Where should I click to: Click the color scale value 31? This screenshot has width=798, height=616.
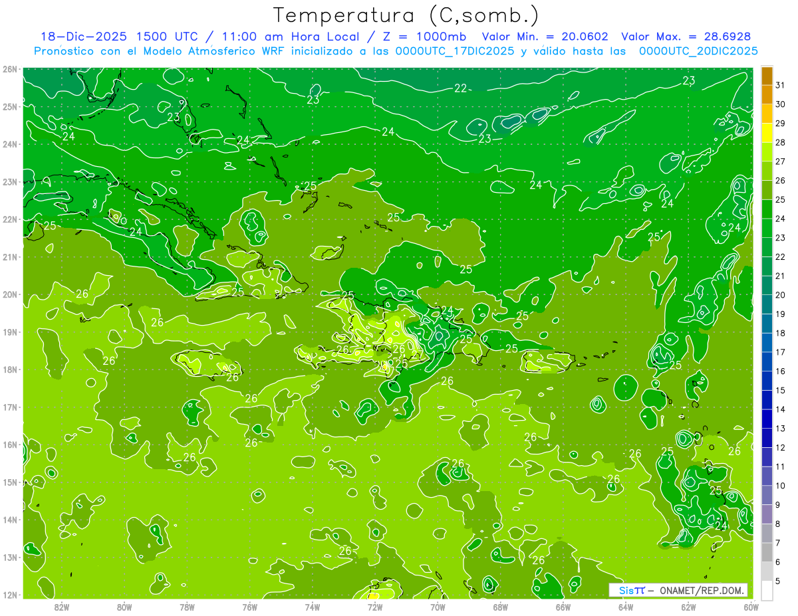pyautogui.click(x=781, y=85)
